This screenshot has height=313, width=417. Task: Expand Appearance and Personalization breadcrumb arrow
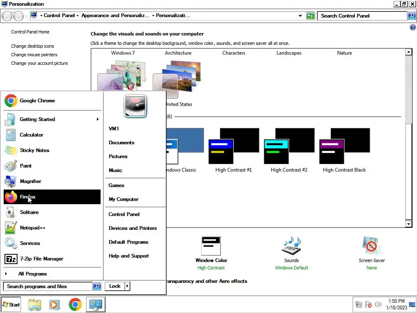(153, 16)
